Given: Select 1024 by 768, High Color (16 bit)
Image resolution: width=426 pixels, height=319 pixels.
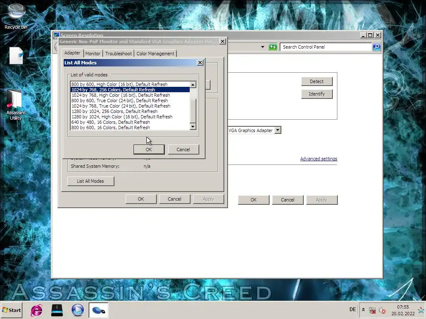Looking at the screenshot, I should tap(130, 95).
